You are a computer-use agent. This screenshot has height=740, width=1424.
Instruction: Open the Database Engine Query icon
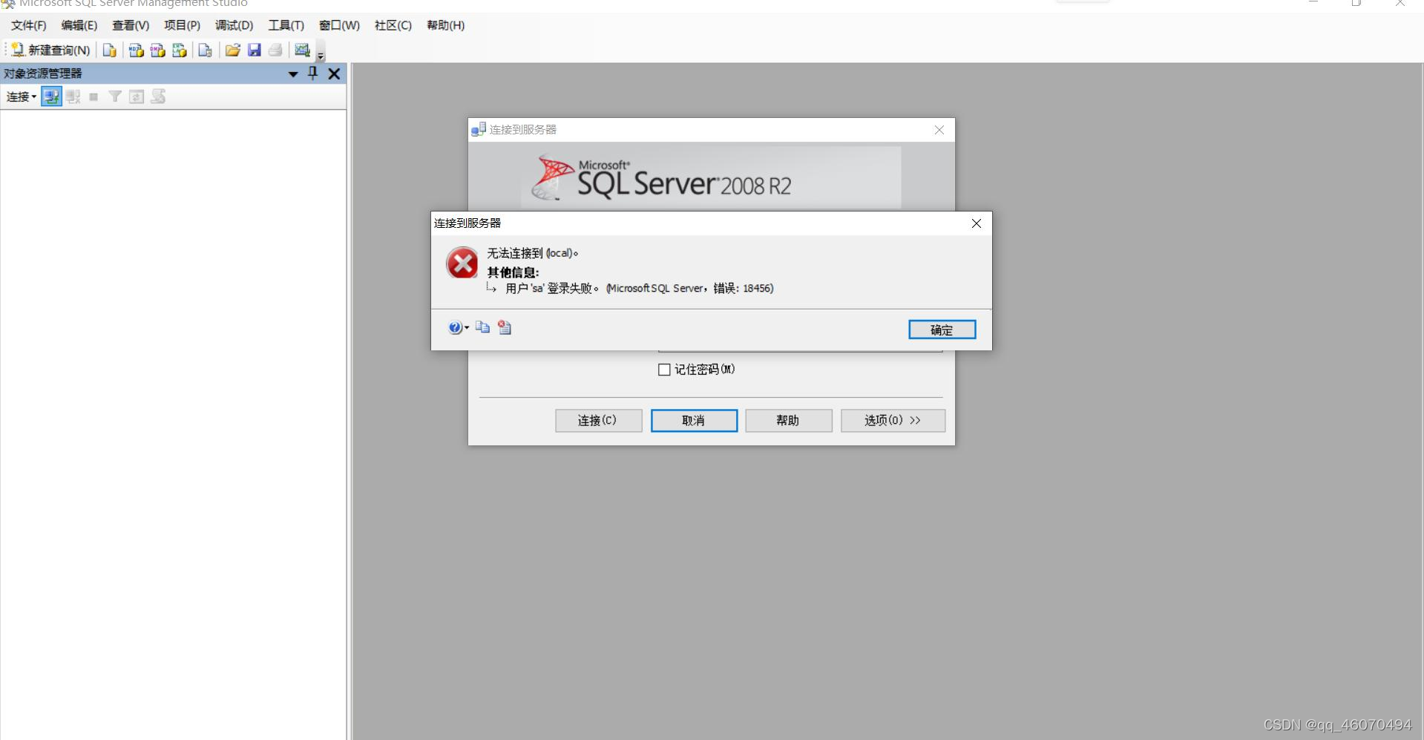click(x=109, y=50)
